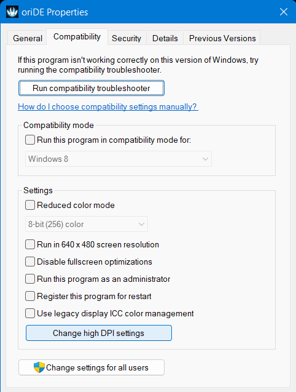
Task: Open Change high DPI settings
Action: (x=99, y=333)
